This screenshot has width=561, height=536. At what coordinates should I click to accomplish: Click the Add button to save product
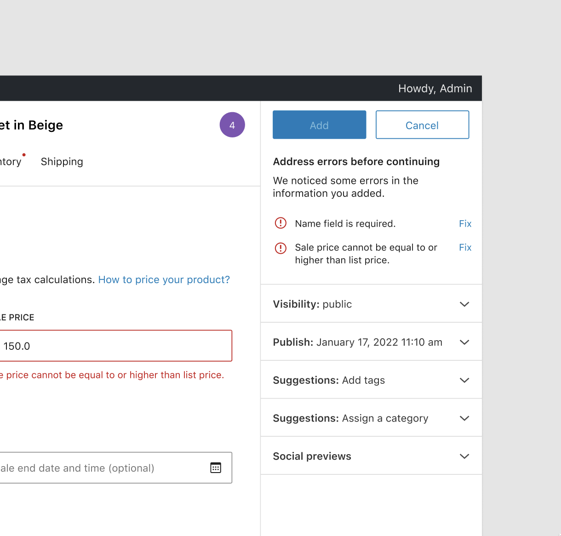click(x=319, y=125)
